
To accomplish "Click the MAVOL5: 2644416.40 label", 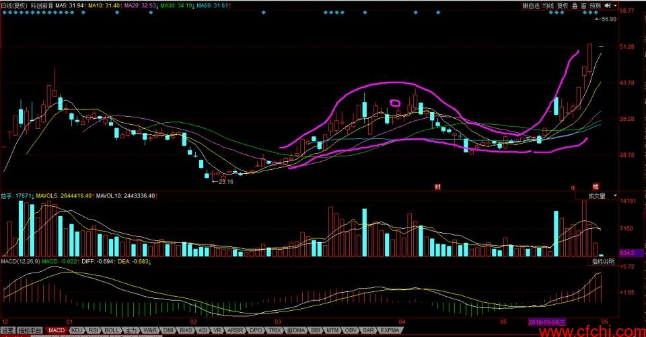I will click(x=65, y=196).
